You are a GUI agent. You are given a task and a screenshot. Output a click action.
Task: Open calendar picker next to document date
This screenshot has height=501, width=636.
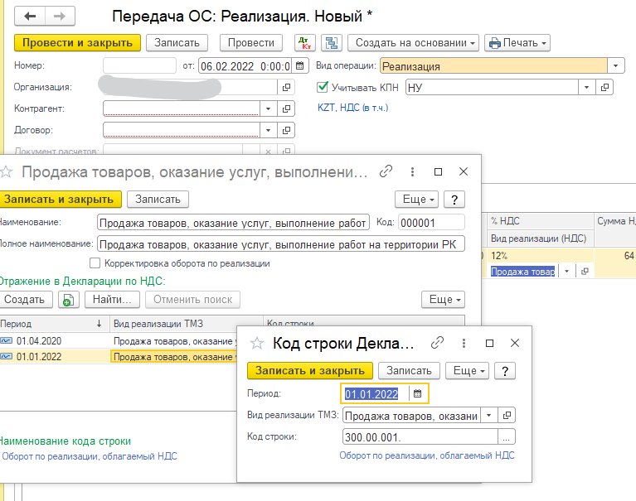pyautogui.click(x=300, y=66)
